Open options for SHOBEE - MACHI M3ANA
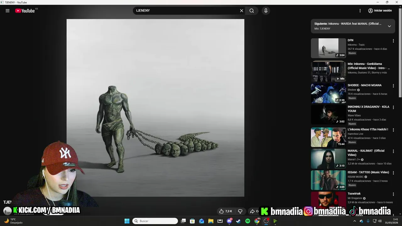Viewport: 402px width, 226px height. pyautogui.click(x=393, y=86)
